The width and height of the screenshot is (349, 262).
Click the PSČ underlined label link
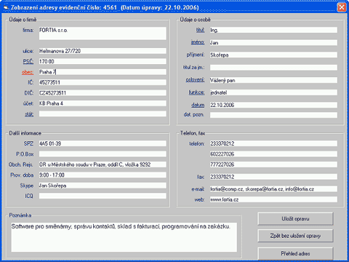[x=28, y=61]
